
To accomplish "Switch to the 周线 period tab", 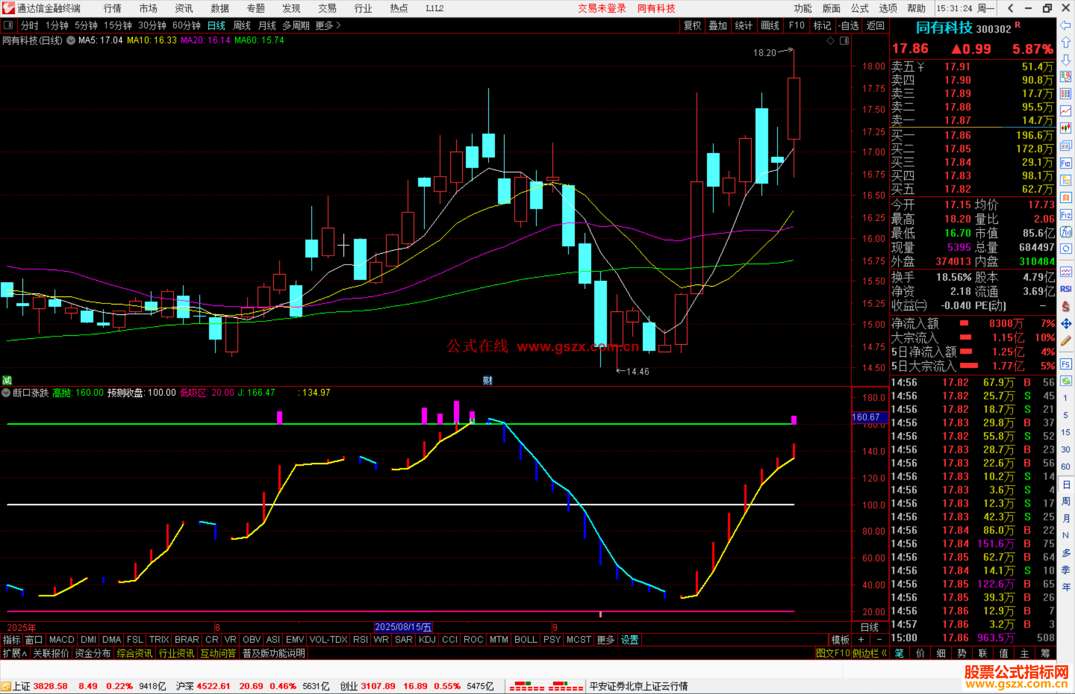I will point(242,25).
